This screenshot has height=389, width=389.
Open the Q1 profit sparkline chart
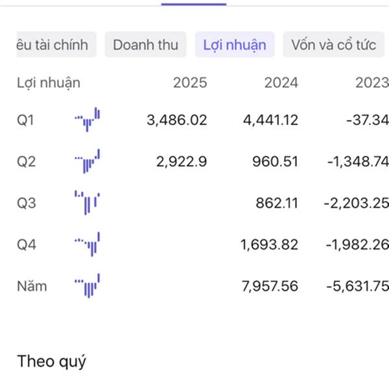pos(88,119)
